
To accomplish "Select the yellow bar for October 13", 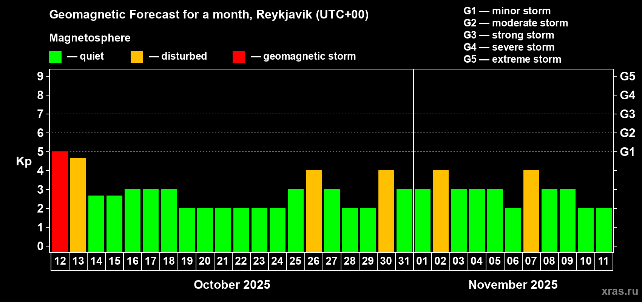I will [x=78, y=205].
